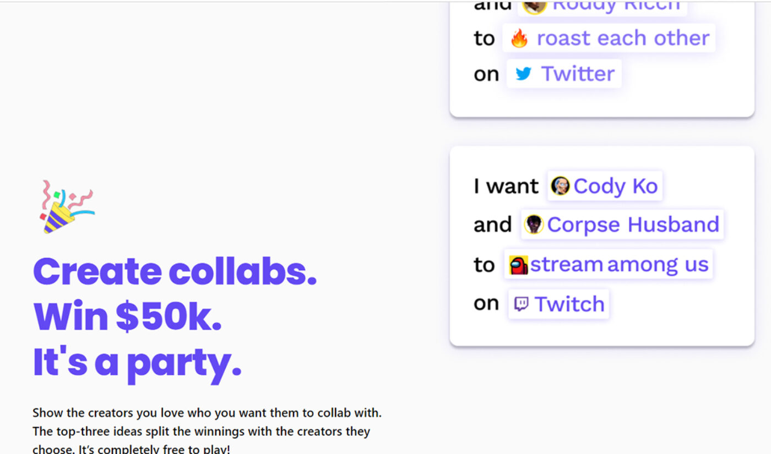Viewport: 771px width, 454px height.
Task: Select the Cody Ko creator name
Action: point(616,187)
